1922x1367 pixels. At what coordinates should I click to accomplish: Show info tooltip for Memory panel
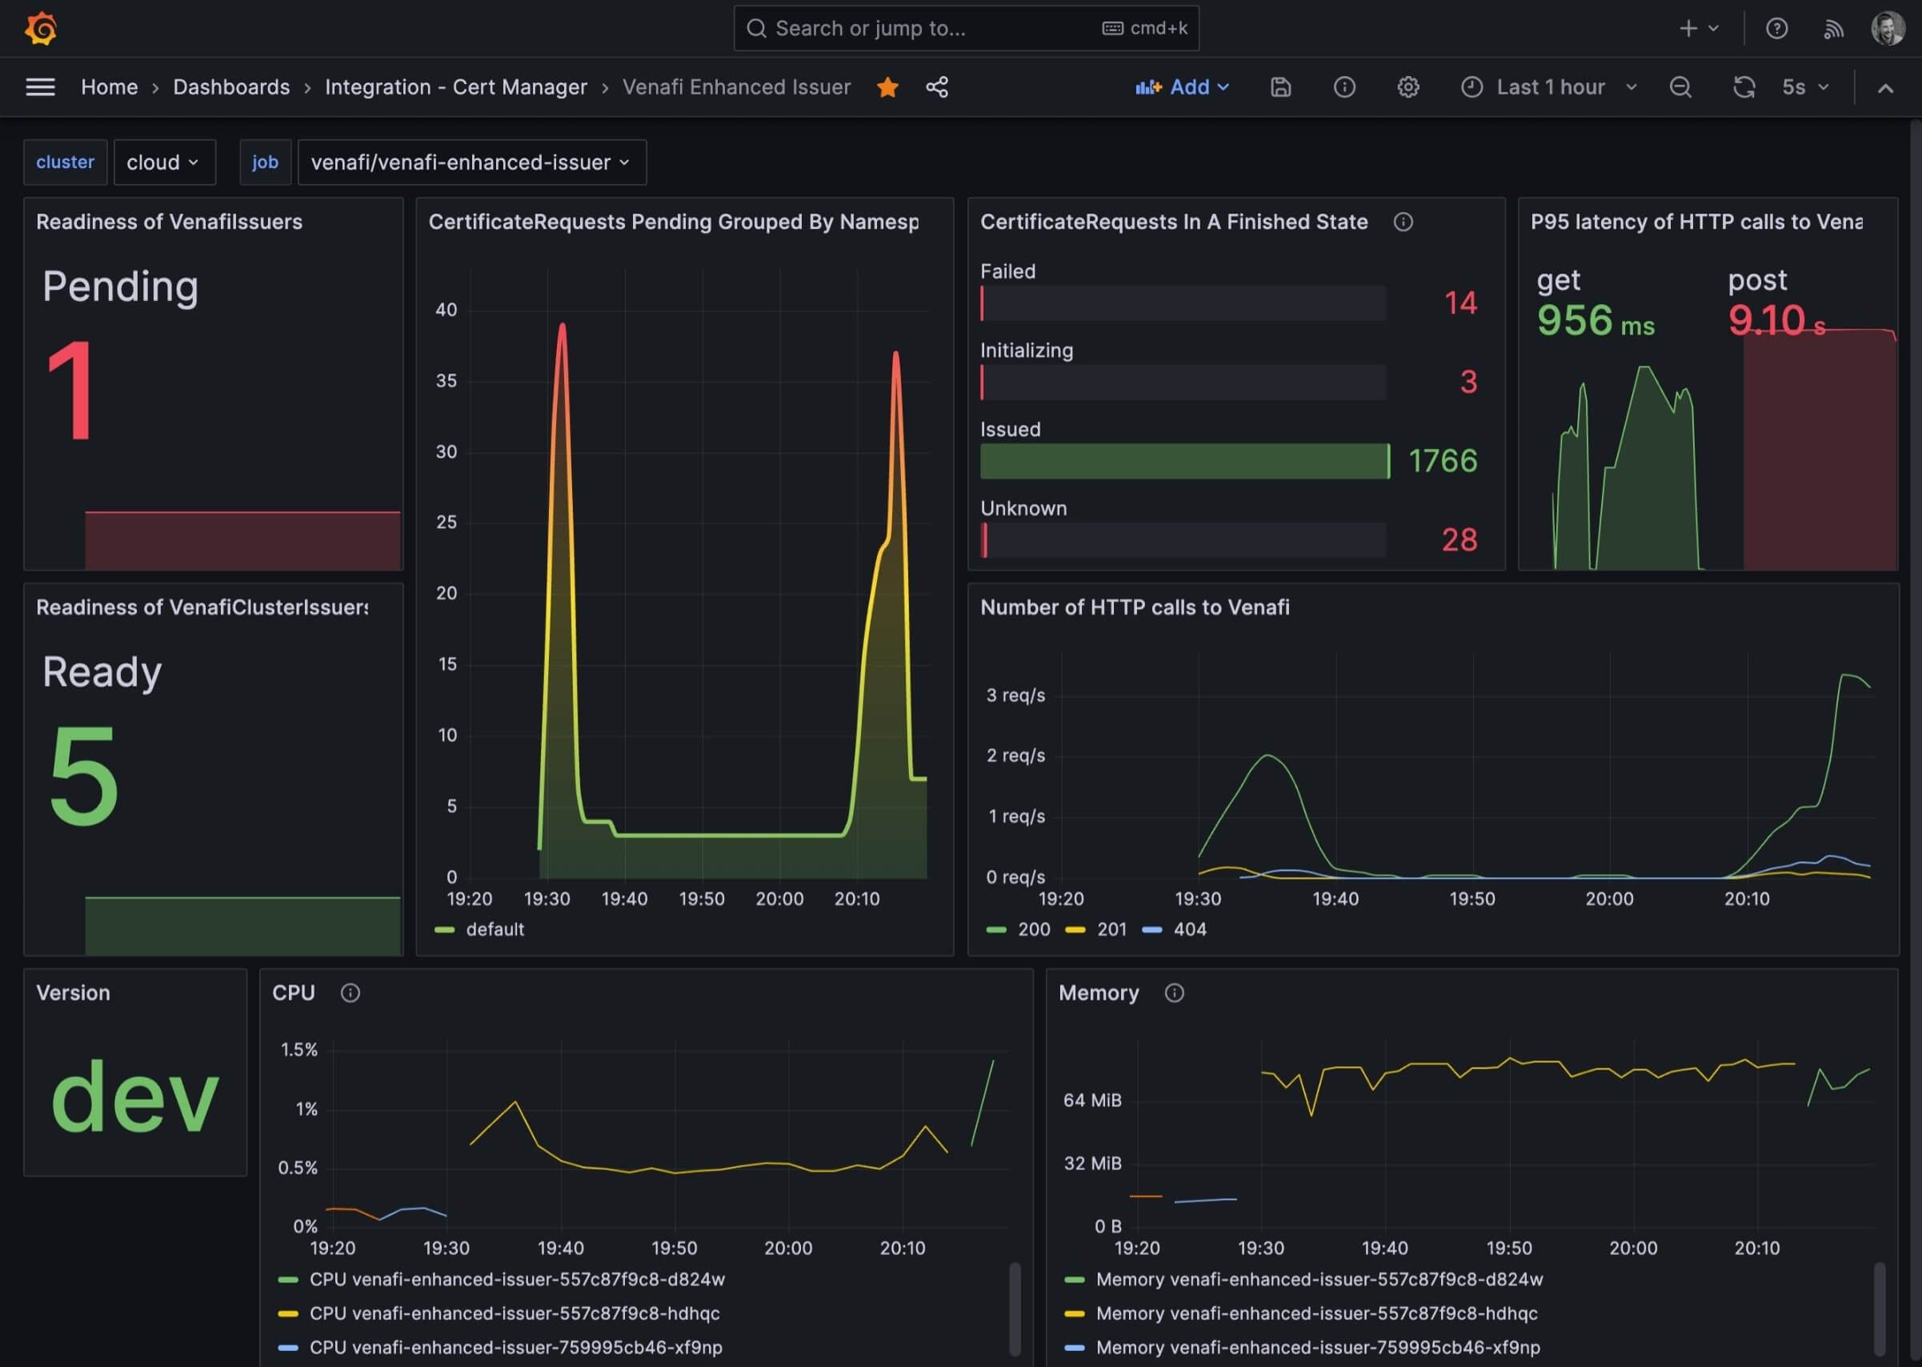[x=1174, y=992]
